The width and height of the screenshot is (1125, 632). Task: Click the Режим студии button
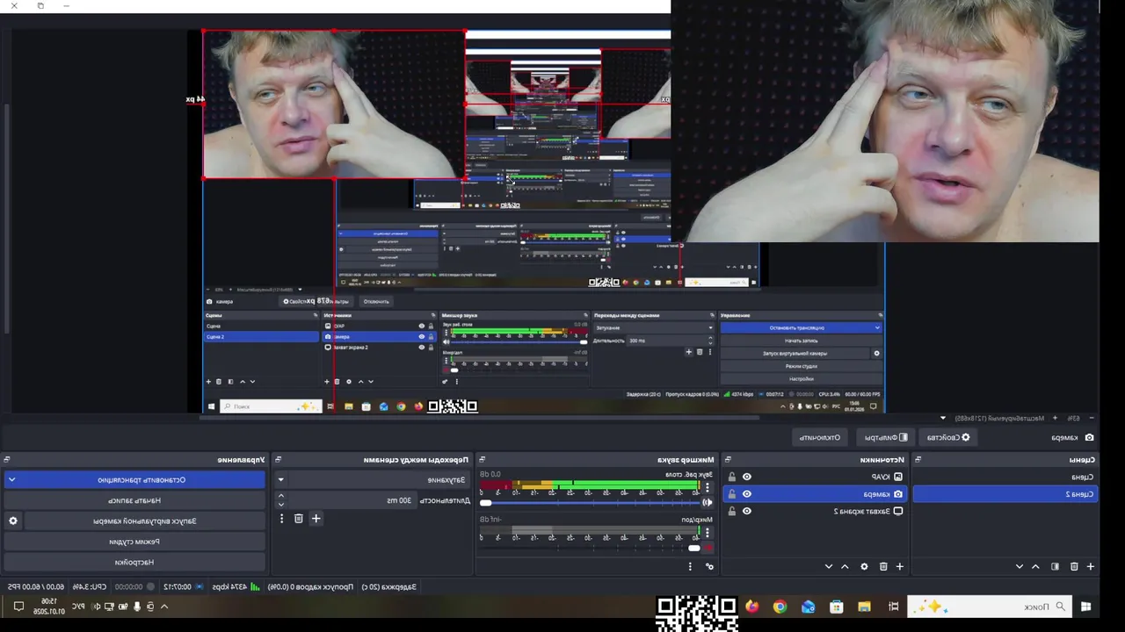[134, 542]
